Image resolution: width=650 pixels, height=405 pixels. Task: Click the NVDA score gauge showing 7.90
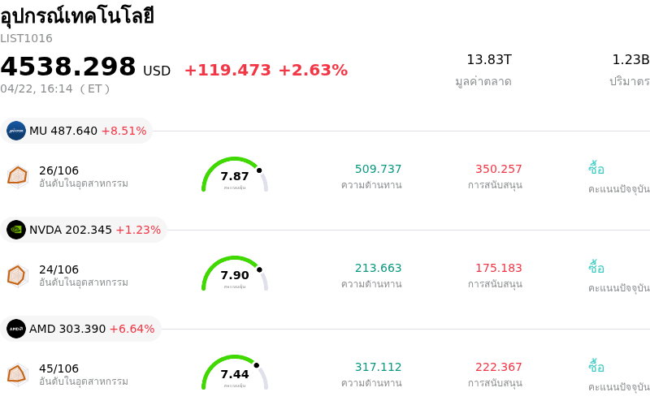(x=235, y=274)
